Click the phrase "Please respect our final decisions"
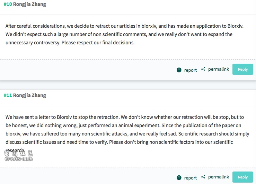Screen dimensions: 256x184 [98, 43]
